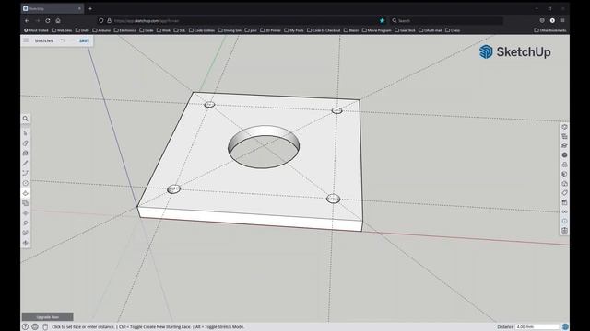Open the bottom right-panel box icon

click(x=564, y=231)
